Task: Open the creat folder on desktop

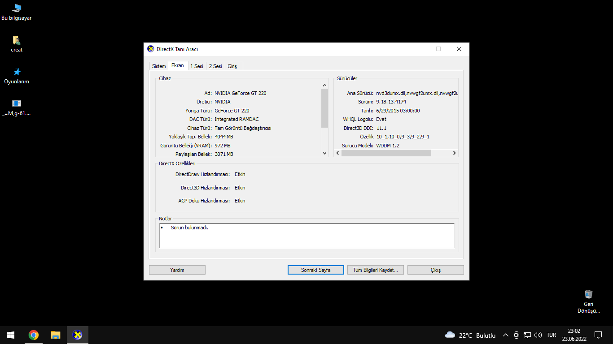Action: coord(17,44)
